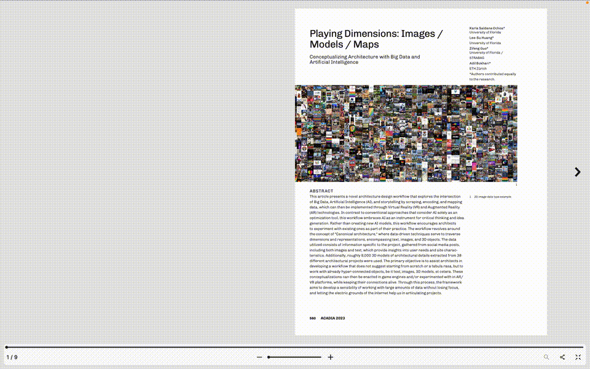Click author name Adil Bokhari

point(480,63)
